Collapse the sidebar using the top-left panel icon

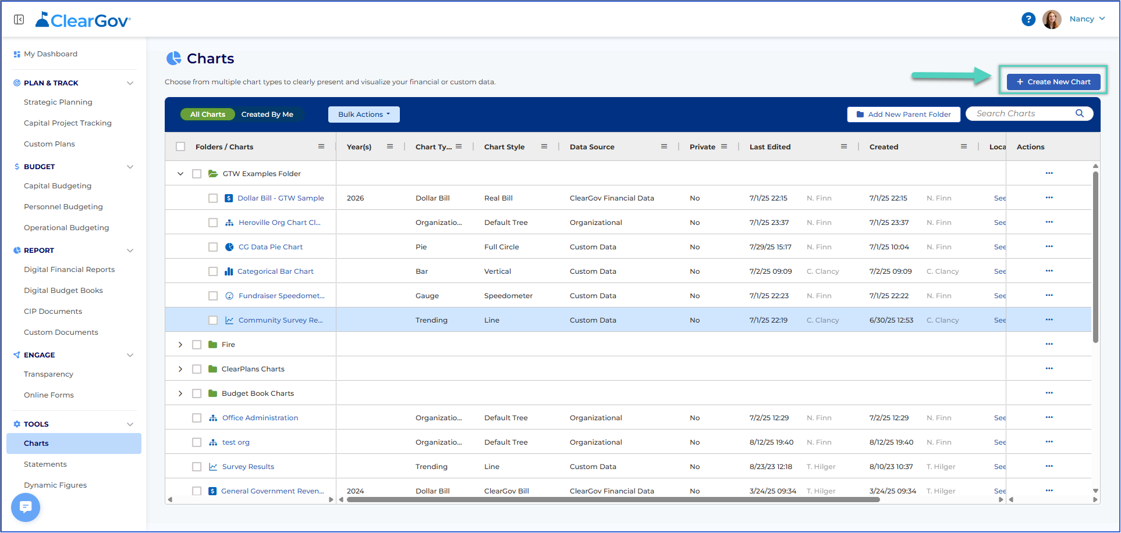19,20
